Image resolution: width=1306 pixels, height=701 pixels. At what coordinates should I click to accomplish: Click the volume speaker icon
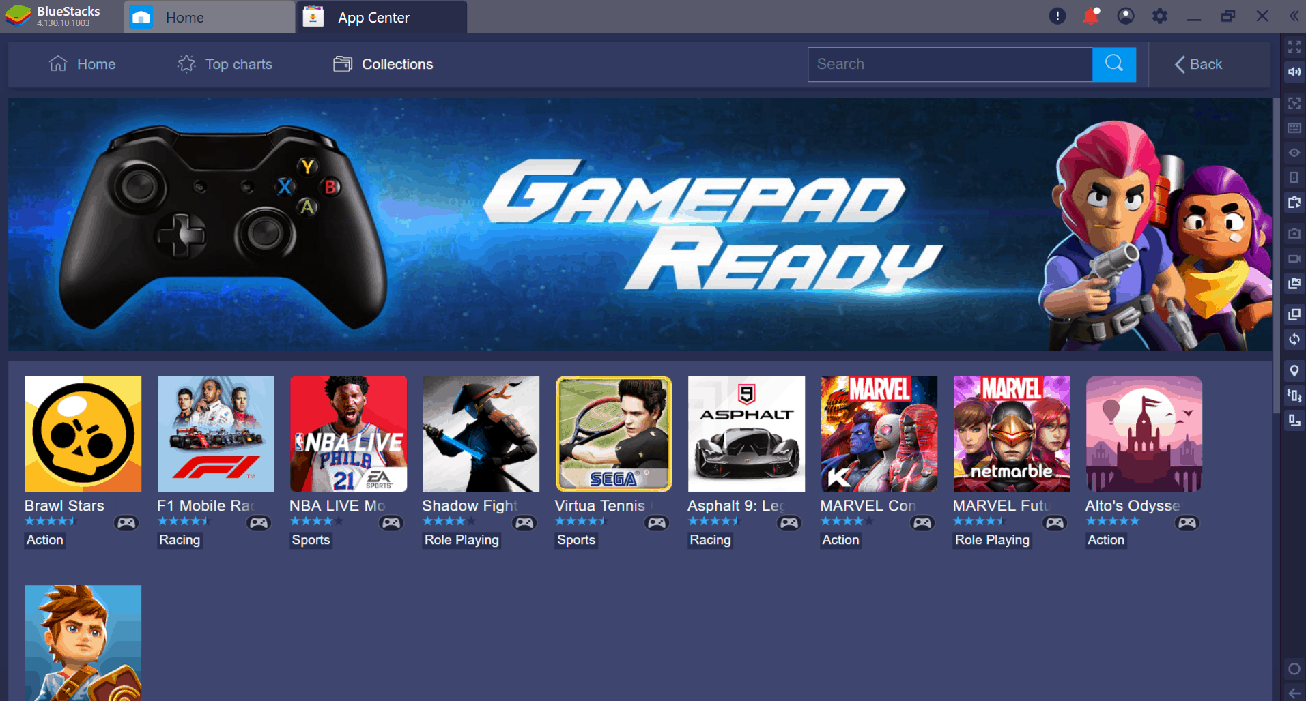coord(1294,72)
